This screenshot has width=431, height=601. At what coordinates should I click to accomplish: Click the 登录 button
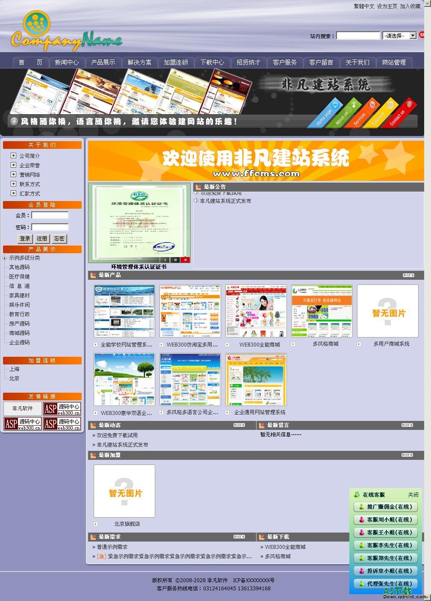coord(25,239)
